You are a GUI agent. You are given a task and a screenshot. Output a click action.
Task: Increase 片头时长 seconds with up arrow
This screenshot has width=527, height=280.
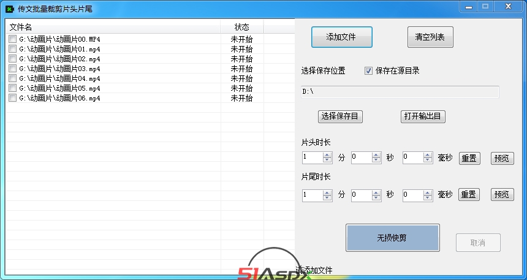tap(376, 155)
